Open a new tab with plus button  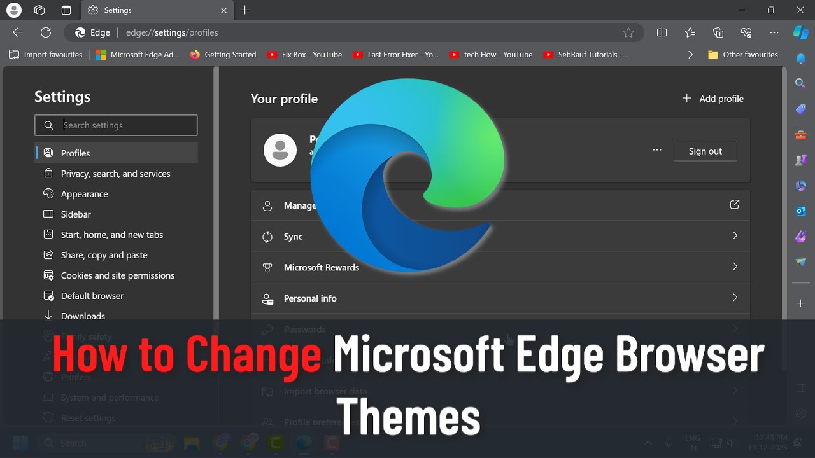tap(245, 10)
